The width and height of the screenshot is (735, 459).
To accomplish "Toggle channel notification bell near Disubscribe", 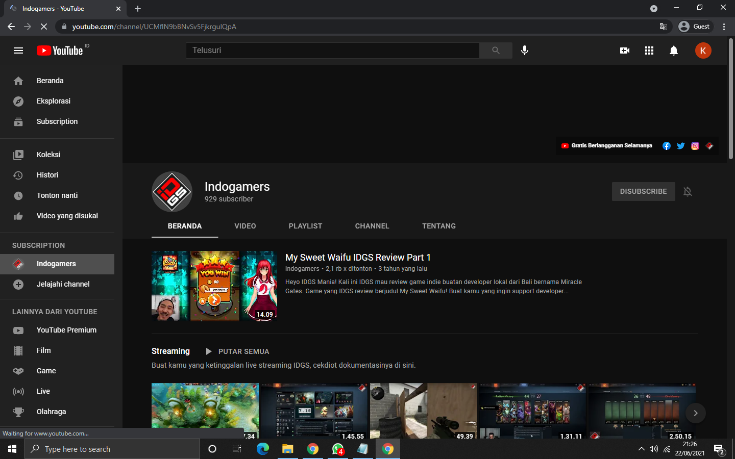I will tap(688, 191).
